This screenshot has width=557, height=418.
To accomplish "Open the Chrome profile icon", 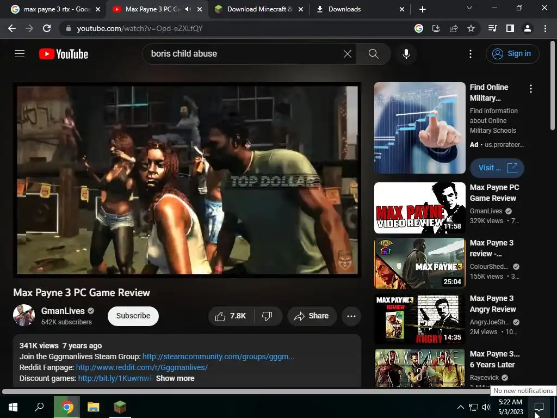I will [x=528, y=28].
